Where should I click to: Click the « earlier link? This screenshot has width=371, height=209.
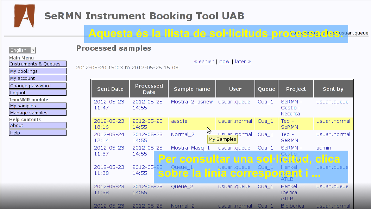pyautogui.click(x=204, y=62)
